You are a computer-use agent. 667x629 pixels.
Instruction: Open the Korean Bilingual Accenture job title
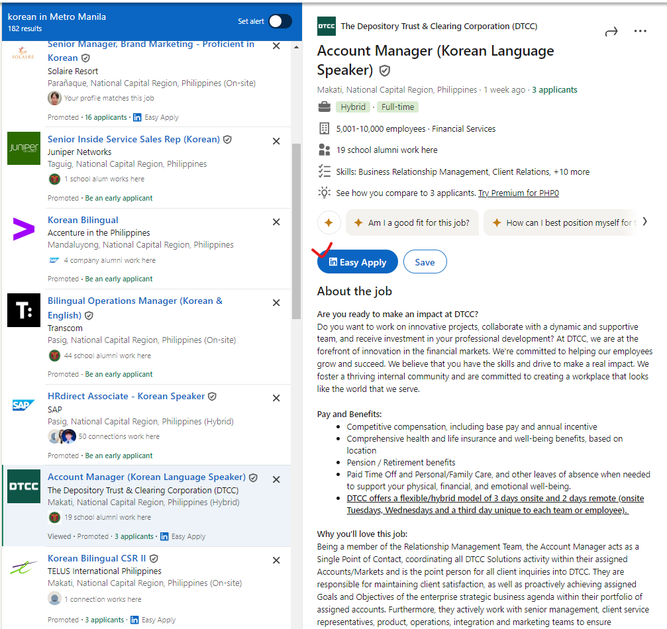pyautogui.click(x=83, y=220)
